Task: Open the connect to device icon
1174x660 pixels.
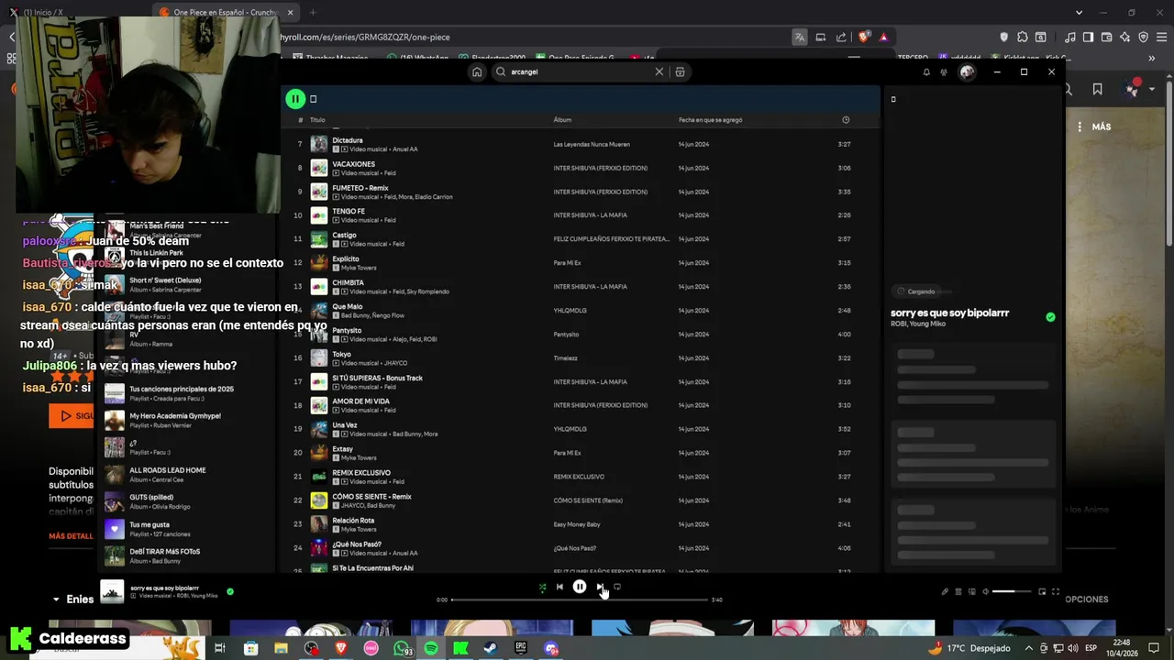Action: coord(972,591)
